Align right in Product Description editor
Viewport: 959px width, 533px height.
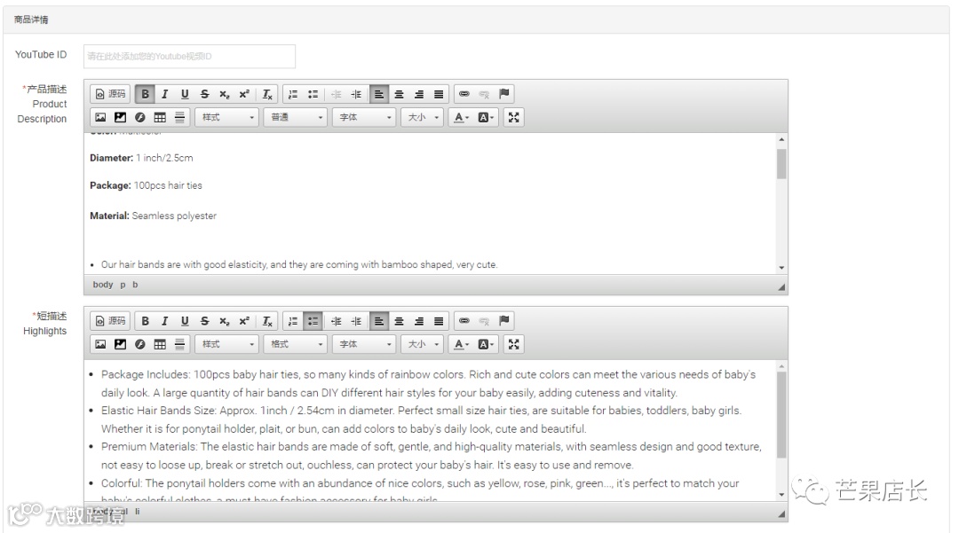pyautogui.click(x=419, y=94)
